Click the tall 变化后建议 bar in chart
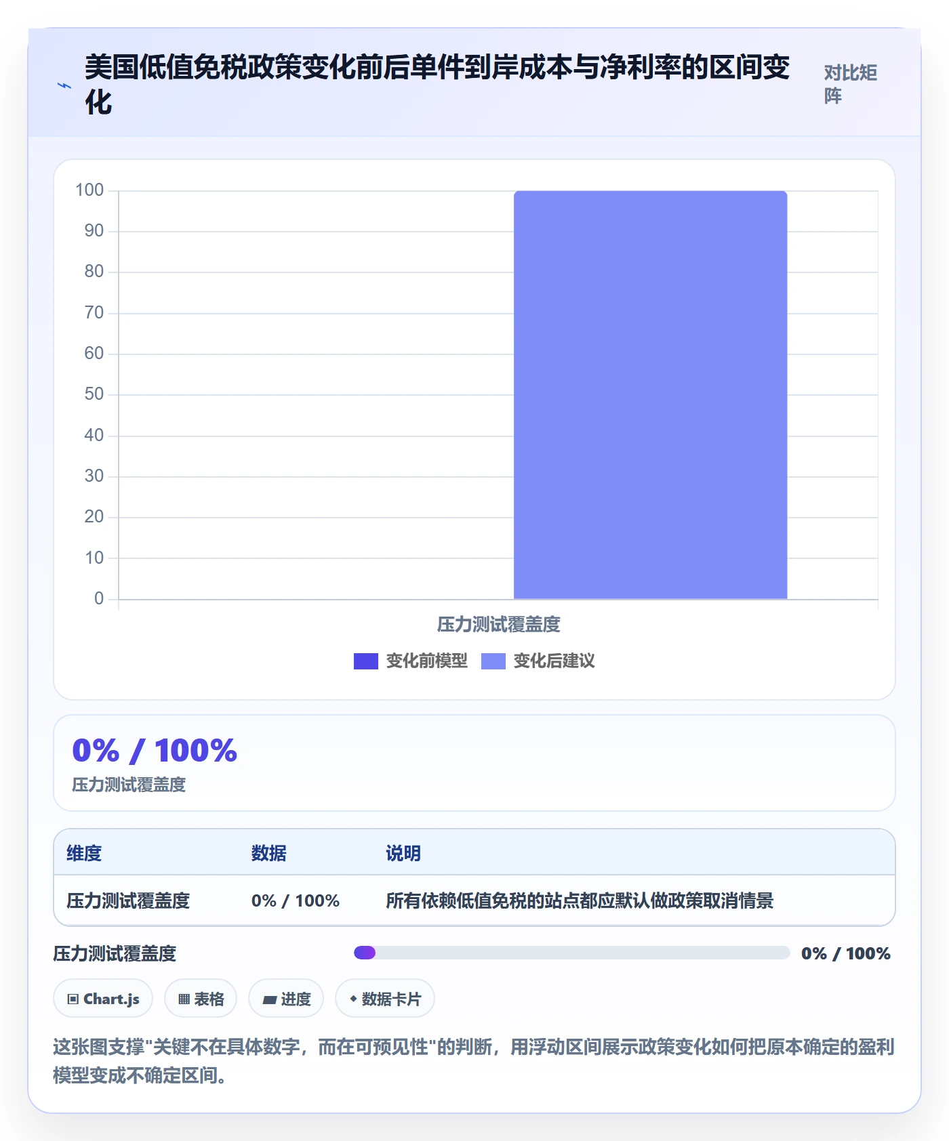The image size is (949, 1141). pyautogui.click(x=650, y=395)
